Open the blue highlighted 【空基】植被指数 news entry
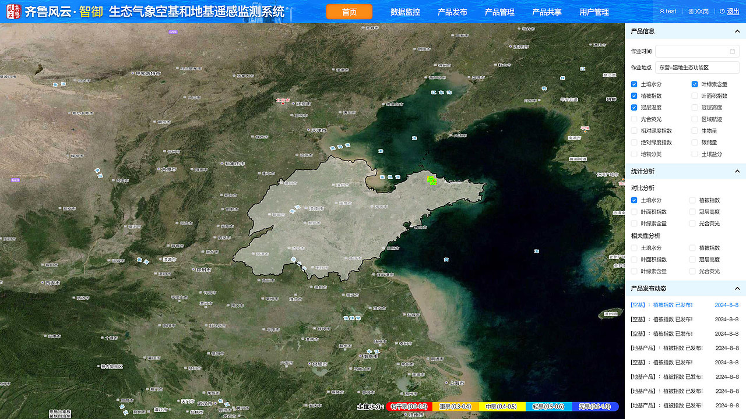The image size is (746, 419). [685, 305]
